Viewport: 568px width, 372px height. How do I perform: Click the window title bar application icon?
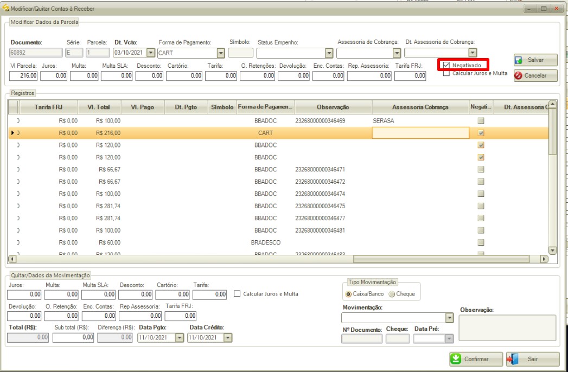coord(5,8)
